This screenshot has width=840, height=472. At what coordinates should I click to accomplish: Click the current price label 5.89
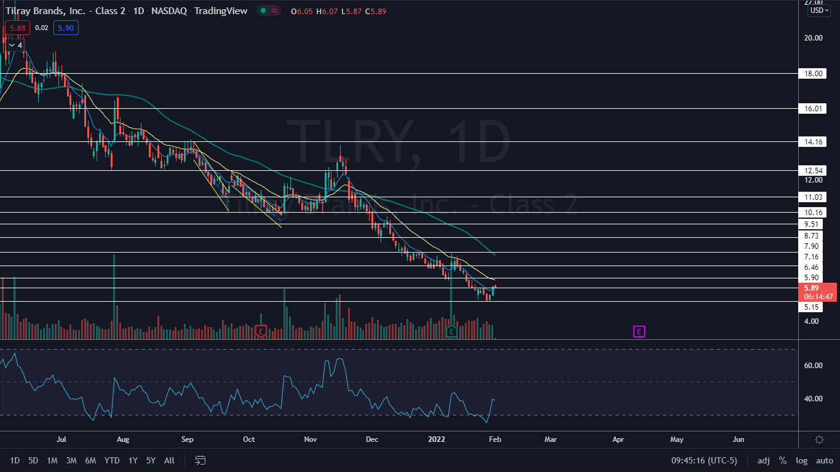pyautogui.click(x=811, y=287)
